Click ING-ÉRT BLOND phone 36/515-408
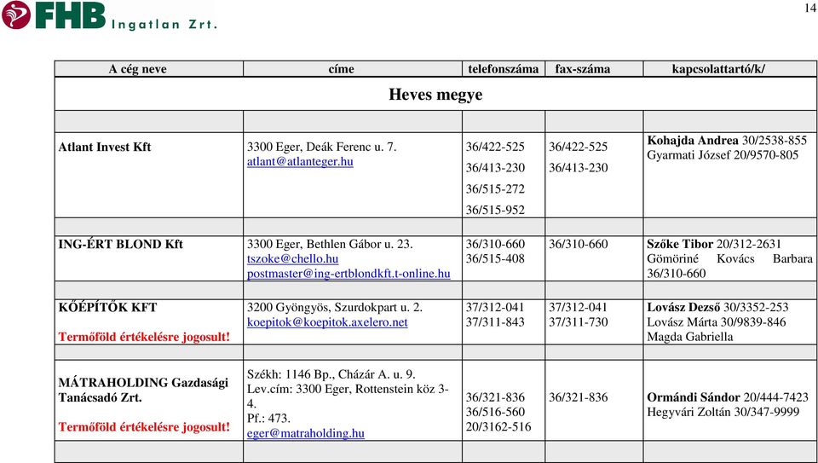 [495, 258]
